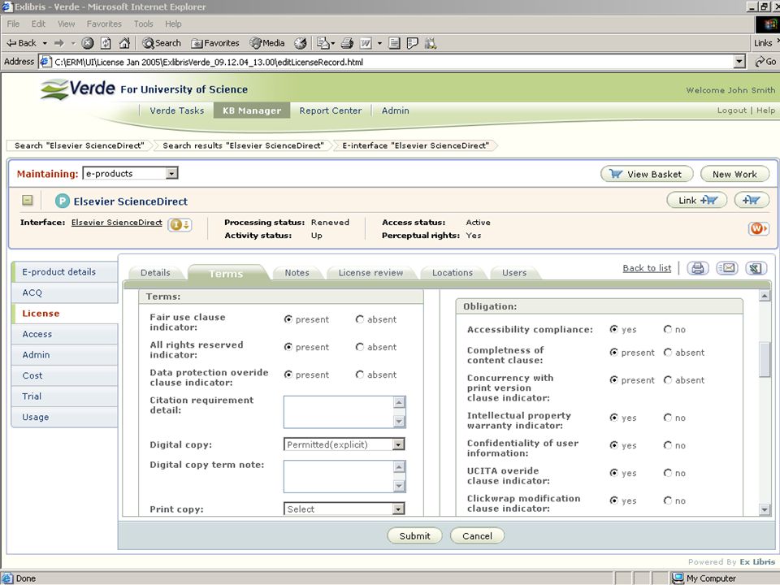Open the Mail toolbar dropdown arrow
780x585 pixels.
click(332, 43)
